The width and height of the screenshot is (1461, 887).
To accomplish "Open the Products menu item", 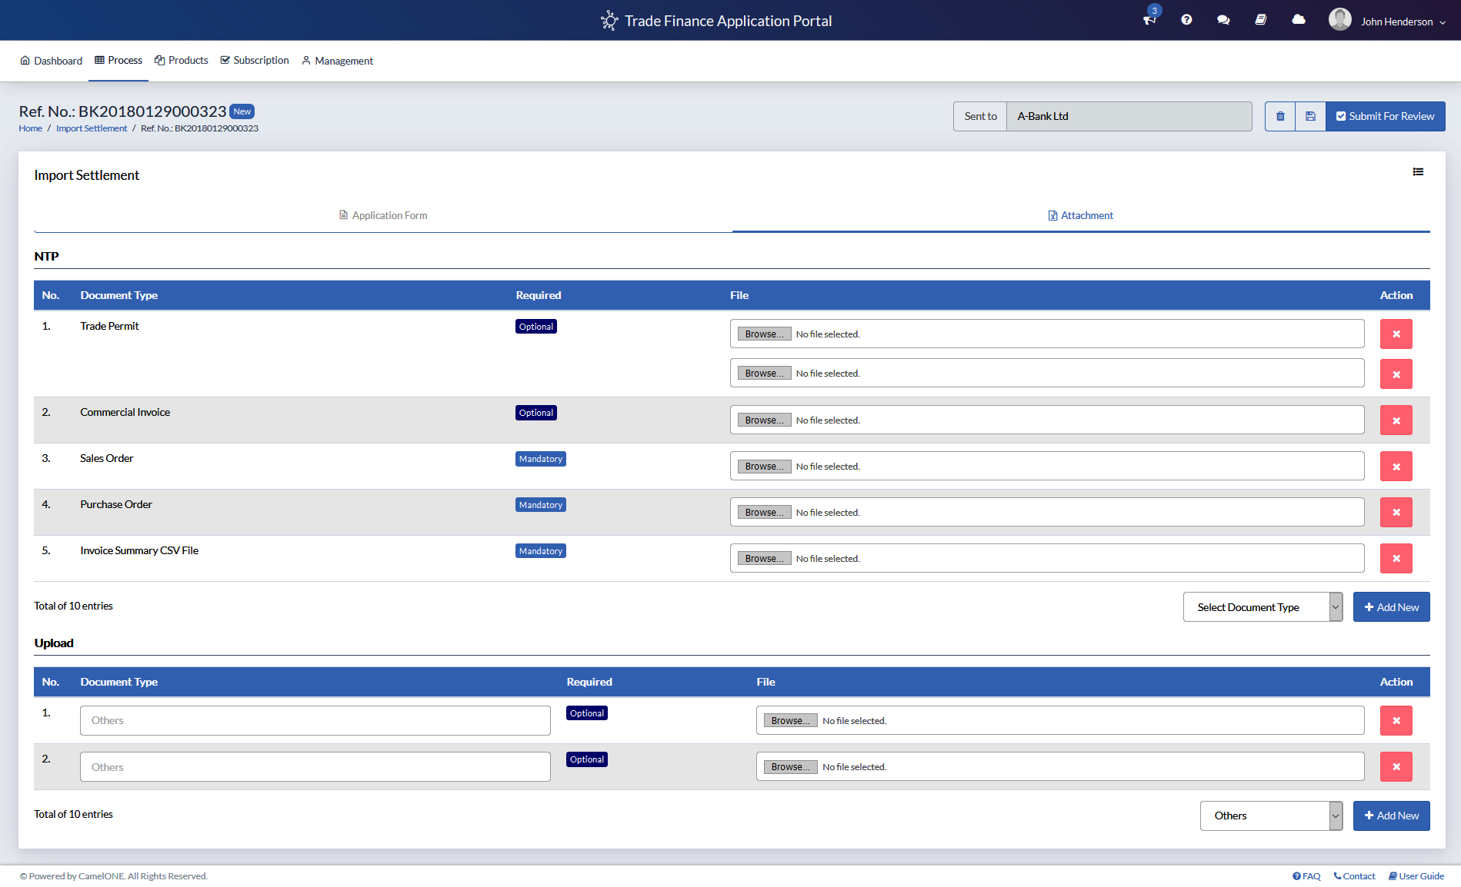I will [182, 61].
